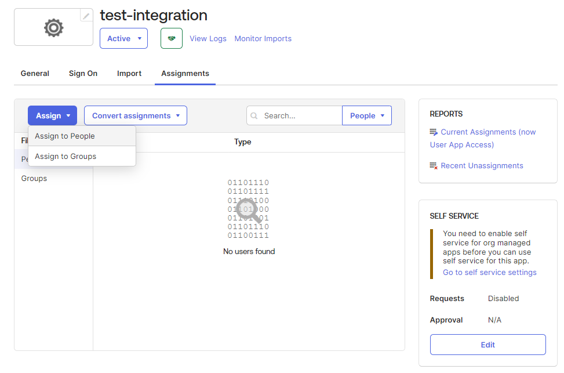Select the Groups filter in sidebar
Viewport: 564px width, 373px height.
point(34,179)
